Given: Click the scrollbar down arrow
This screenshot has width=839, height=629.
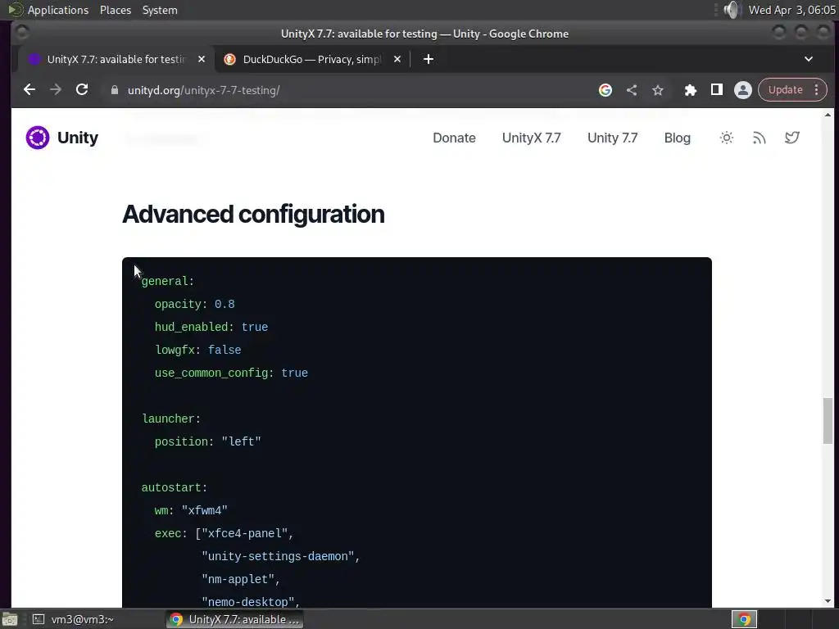Looking at the screenshot, I should [x=828, y=601].
